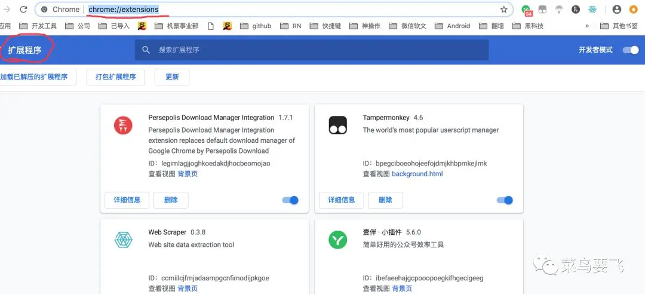Open the first S-icon bookmark after 已导入
This screenshot has height=294, width=645.
tap(142, 26)
